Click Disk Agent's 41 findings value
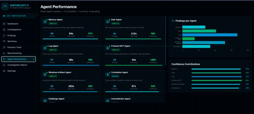 tap(114, 34)
